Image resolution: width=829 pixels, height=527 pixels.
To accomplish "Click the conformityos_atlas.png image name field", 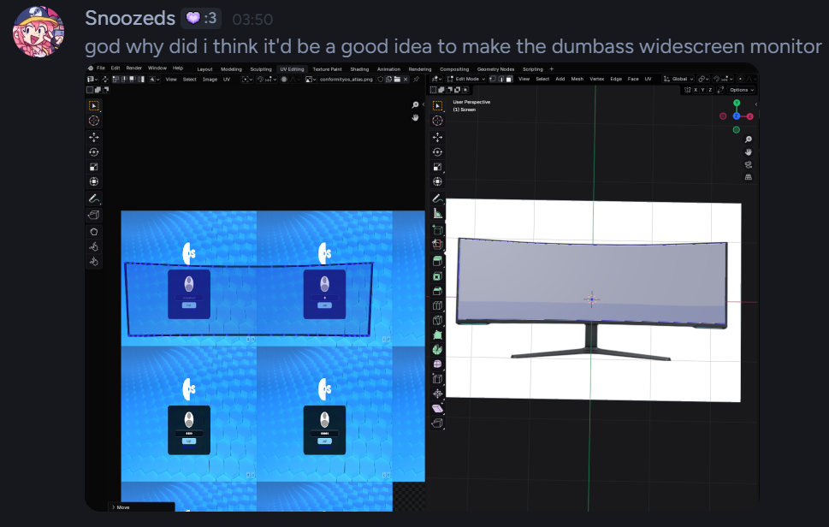I will (x=346, y=80).
